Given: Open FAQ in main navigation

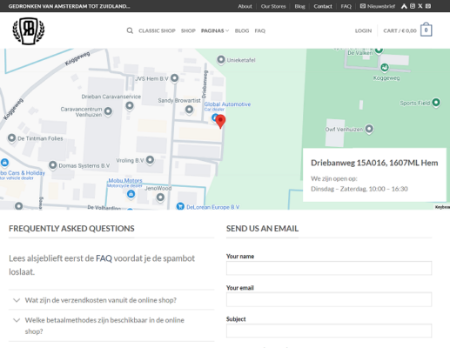Looking at the screenshot, I should (x=260, y=30).
